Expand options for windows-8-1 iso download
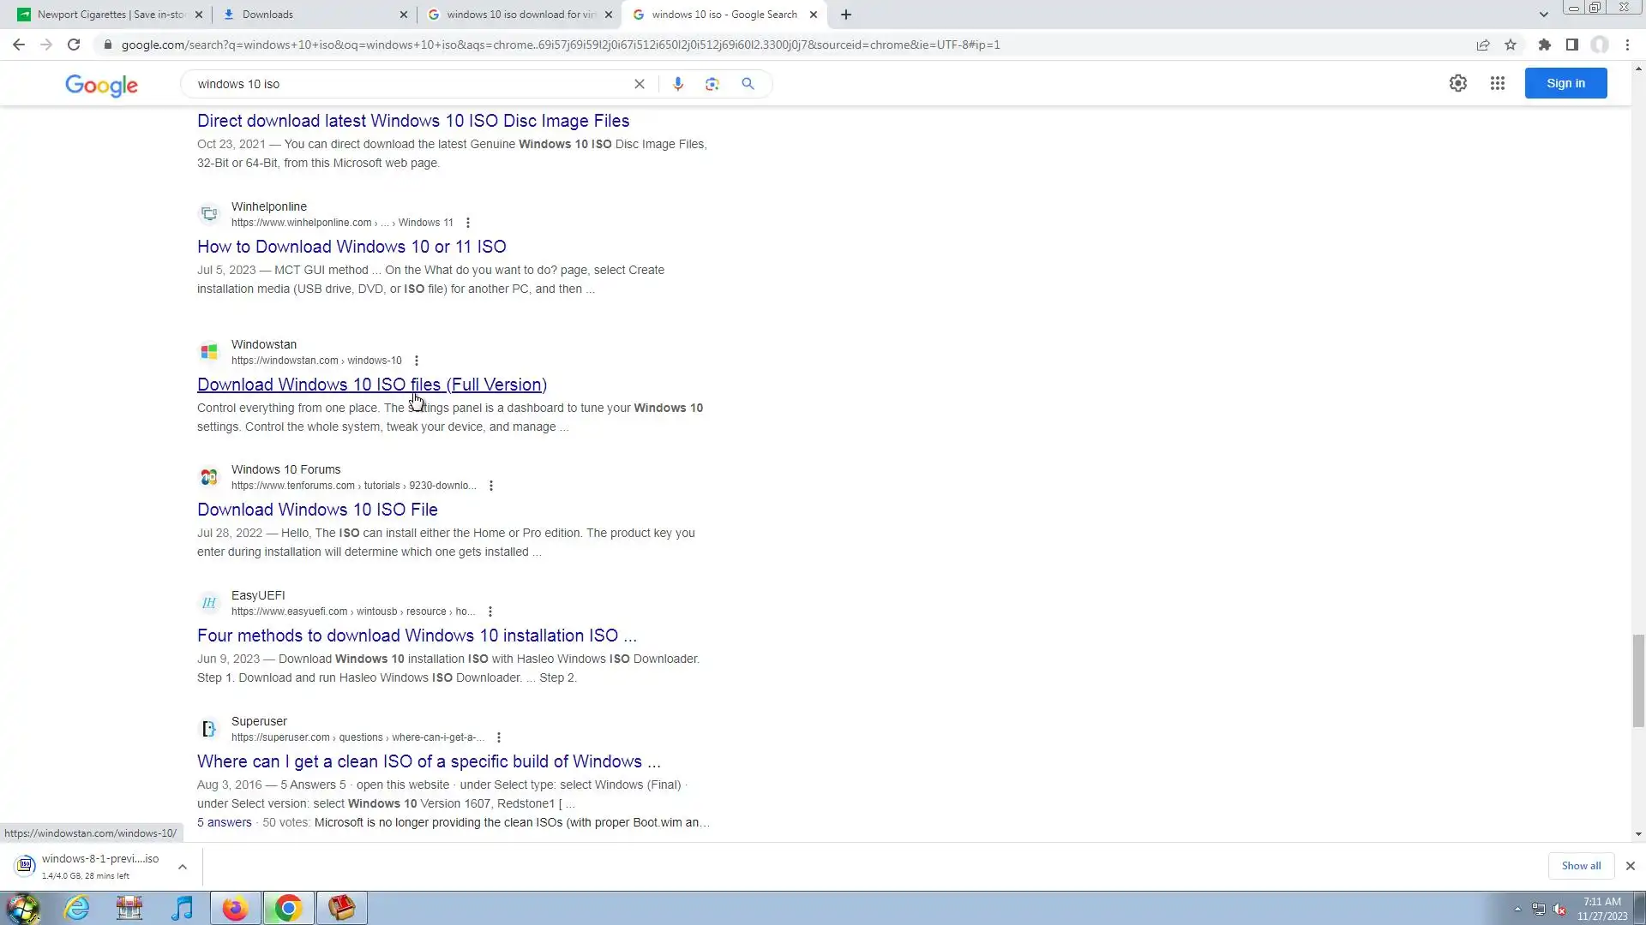 tap(182, 867)
